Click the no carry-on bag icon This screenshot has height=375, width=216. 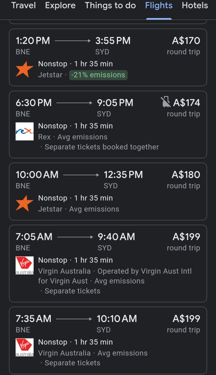click(x=166, y=102)
